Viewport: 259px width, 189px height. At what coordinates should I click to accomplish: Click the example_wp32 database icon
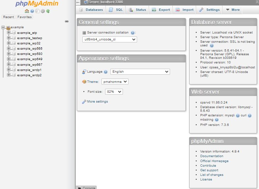(14, 43)
